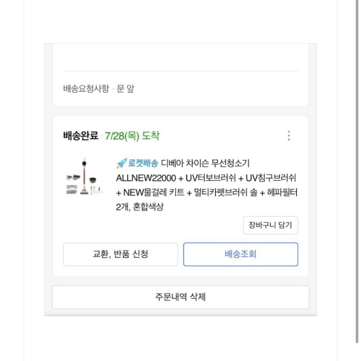Open exchange and return request form

tap(121, 254)
